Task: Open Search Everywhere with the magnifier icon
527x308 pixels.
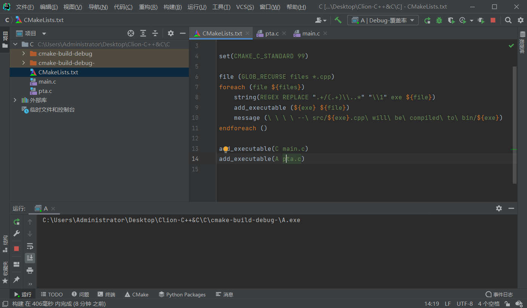Action: click(x=508, y=21)
